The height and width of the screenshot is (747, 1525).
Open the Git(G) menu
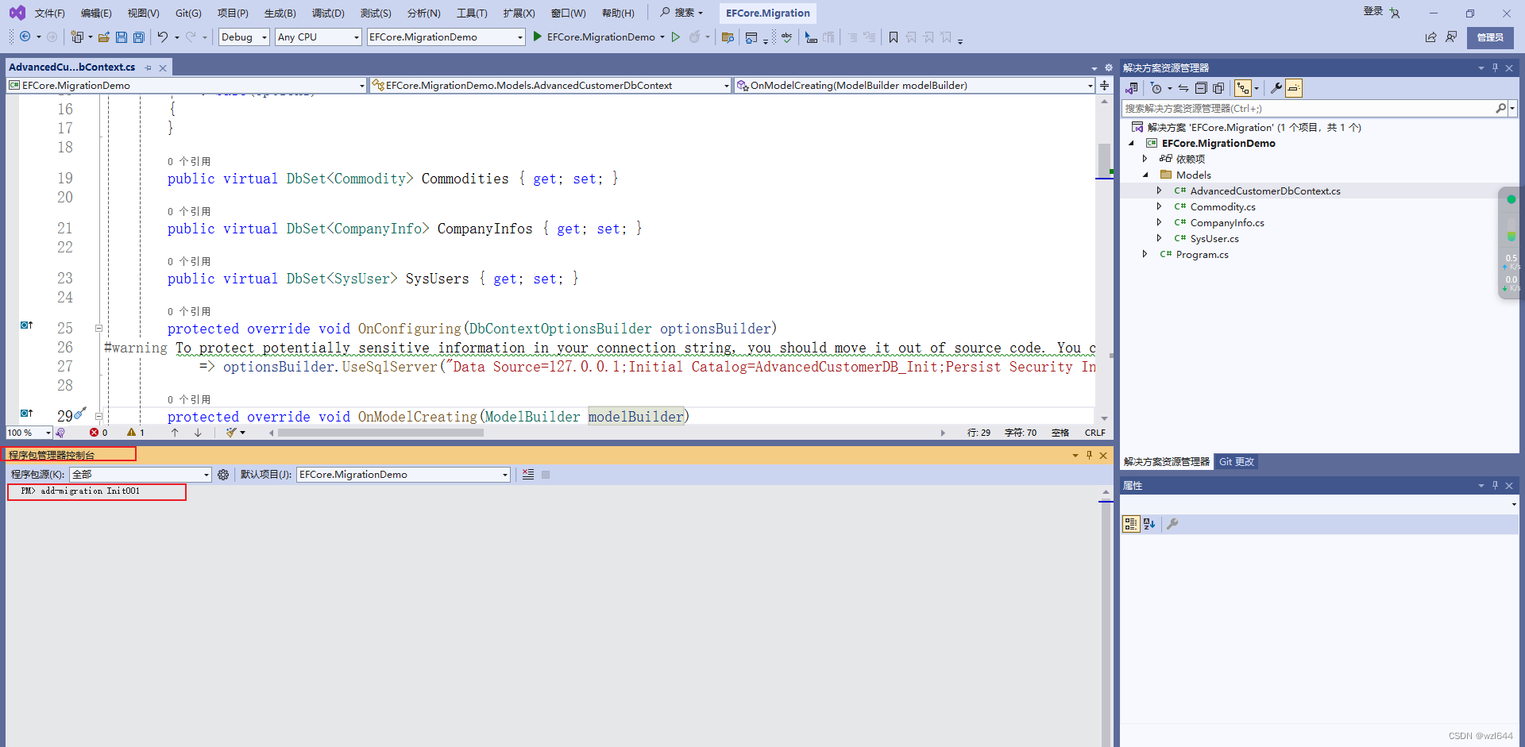[187, 13]
